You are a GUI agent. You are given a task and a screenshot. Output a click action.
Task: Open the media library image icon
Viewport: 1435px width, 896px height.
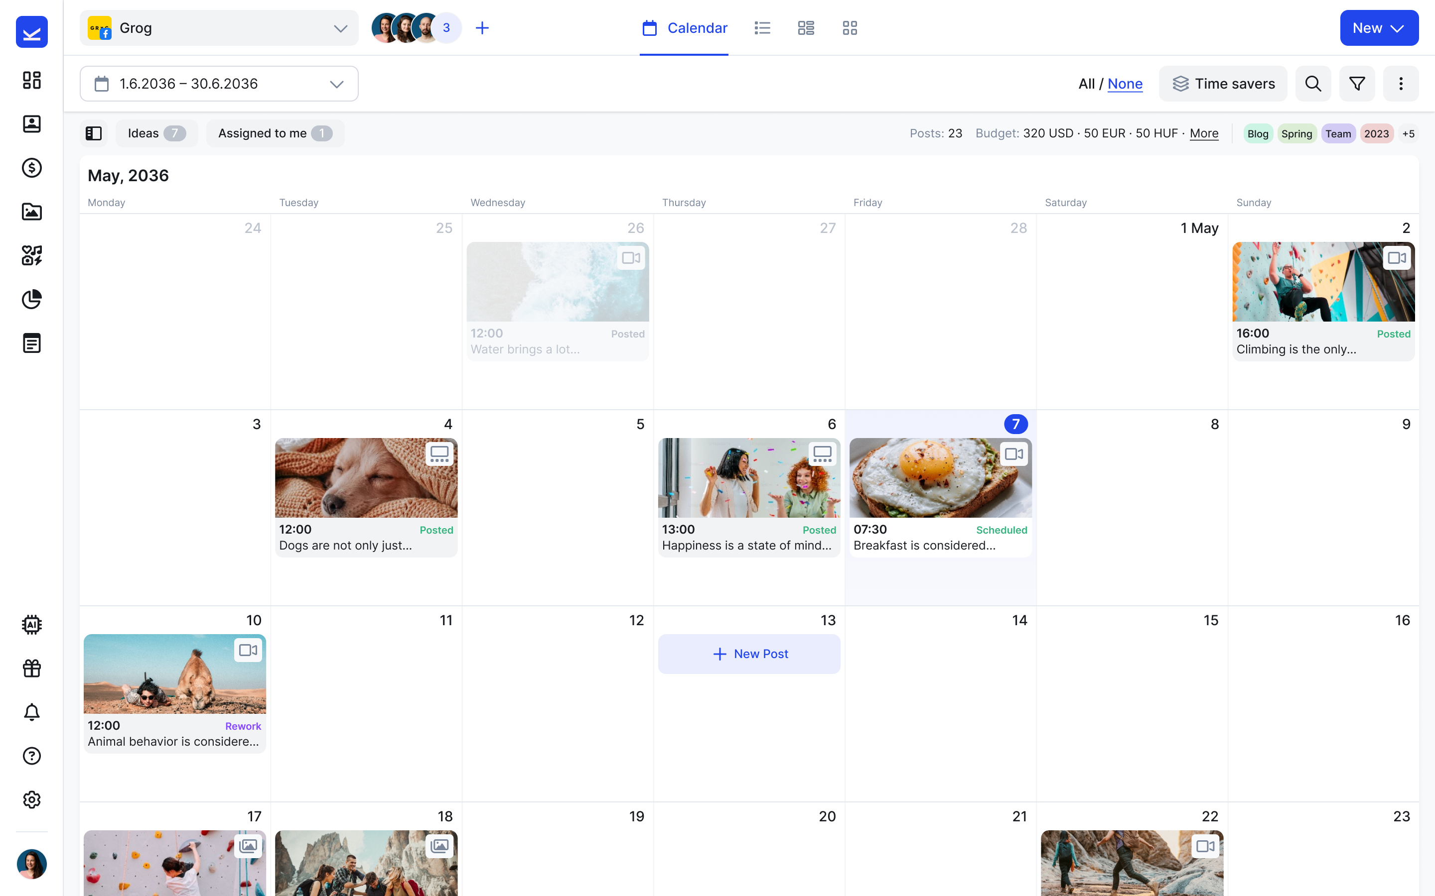tap(31, 212)
